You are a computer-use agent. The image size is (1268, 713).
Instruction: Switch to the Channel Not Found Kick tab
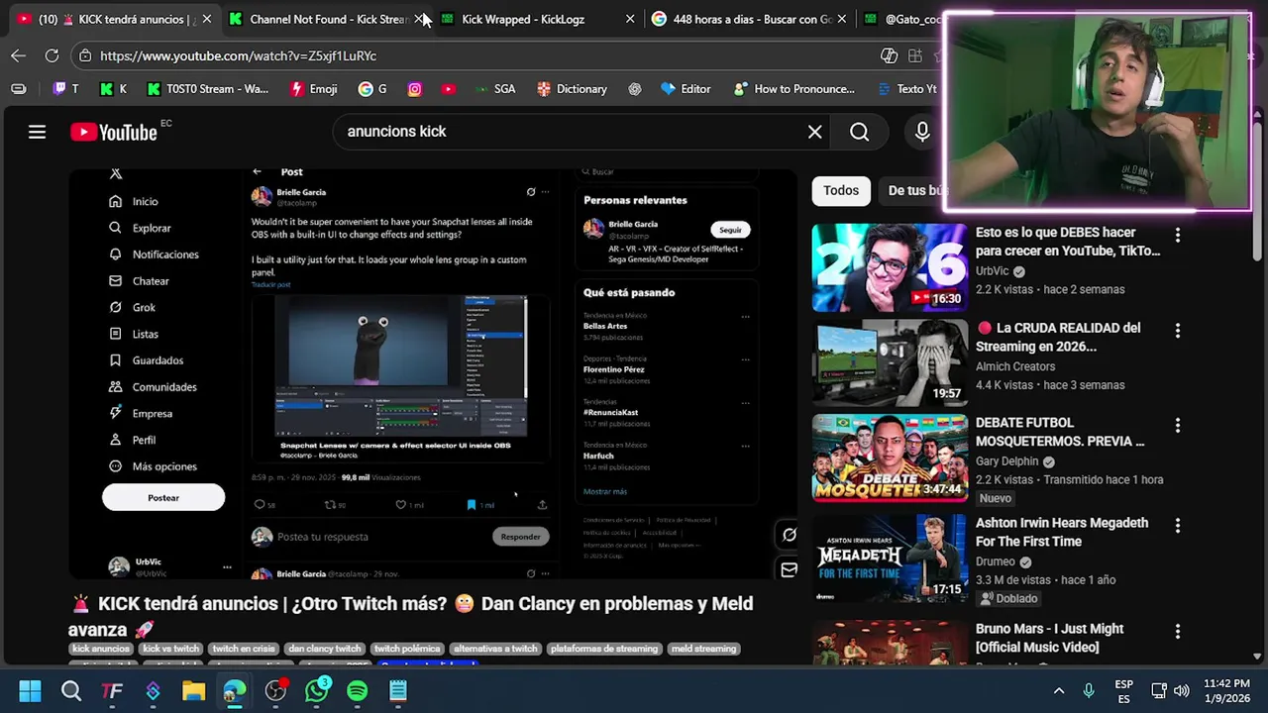323,19
